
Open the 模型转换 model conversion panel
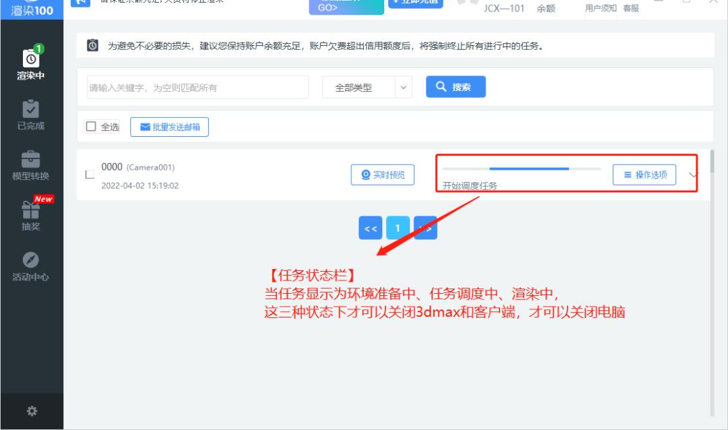[x=30, y=166]
